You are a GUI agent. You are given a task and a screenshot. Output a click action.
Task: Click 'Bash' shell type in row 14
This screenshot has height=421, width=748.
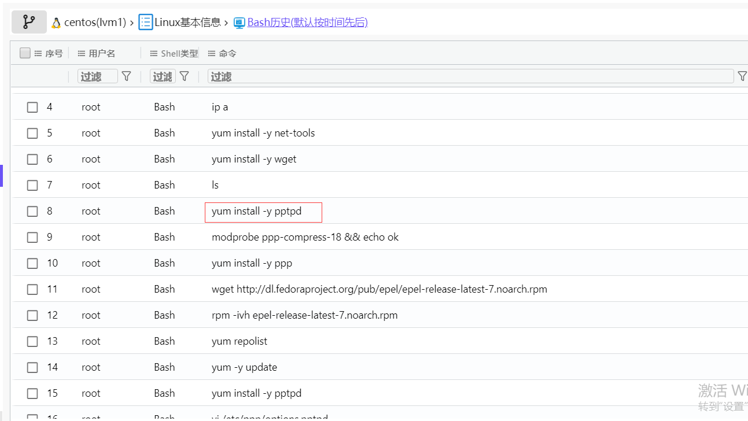pos(164,367)
